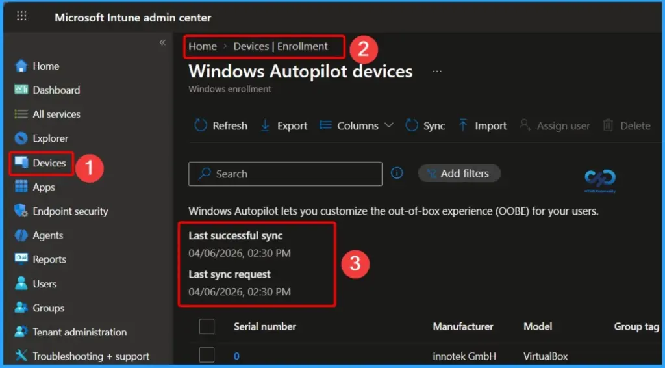Viewport: 665px width, 368px height.
Task: Click the Devices monitor icon
Action: [21, 163]
